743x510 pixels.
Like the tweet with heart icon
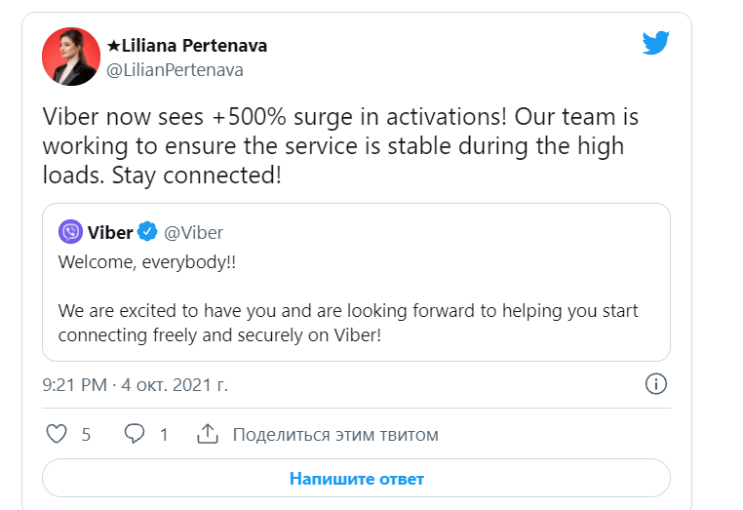pyautogui.click(x=58, y=434)
